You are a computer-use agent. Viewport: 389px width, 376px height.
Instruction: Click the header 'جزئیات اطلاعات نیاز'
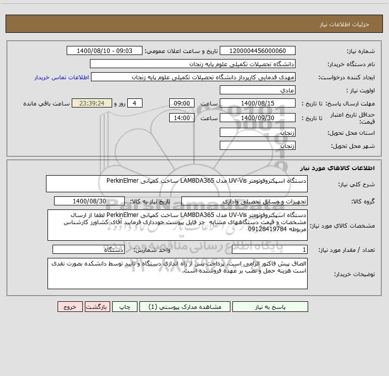click(x=345, y=24)
